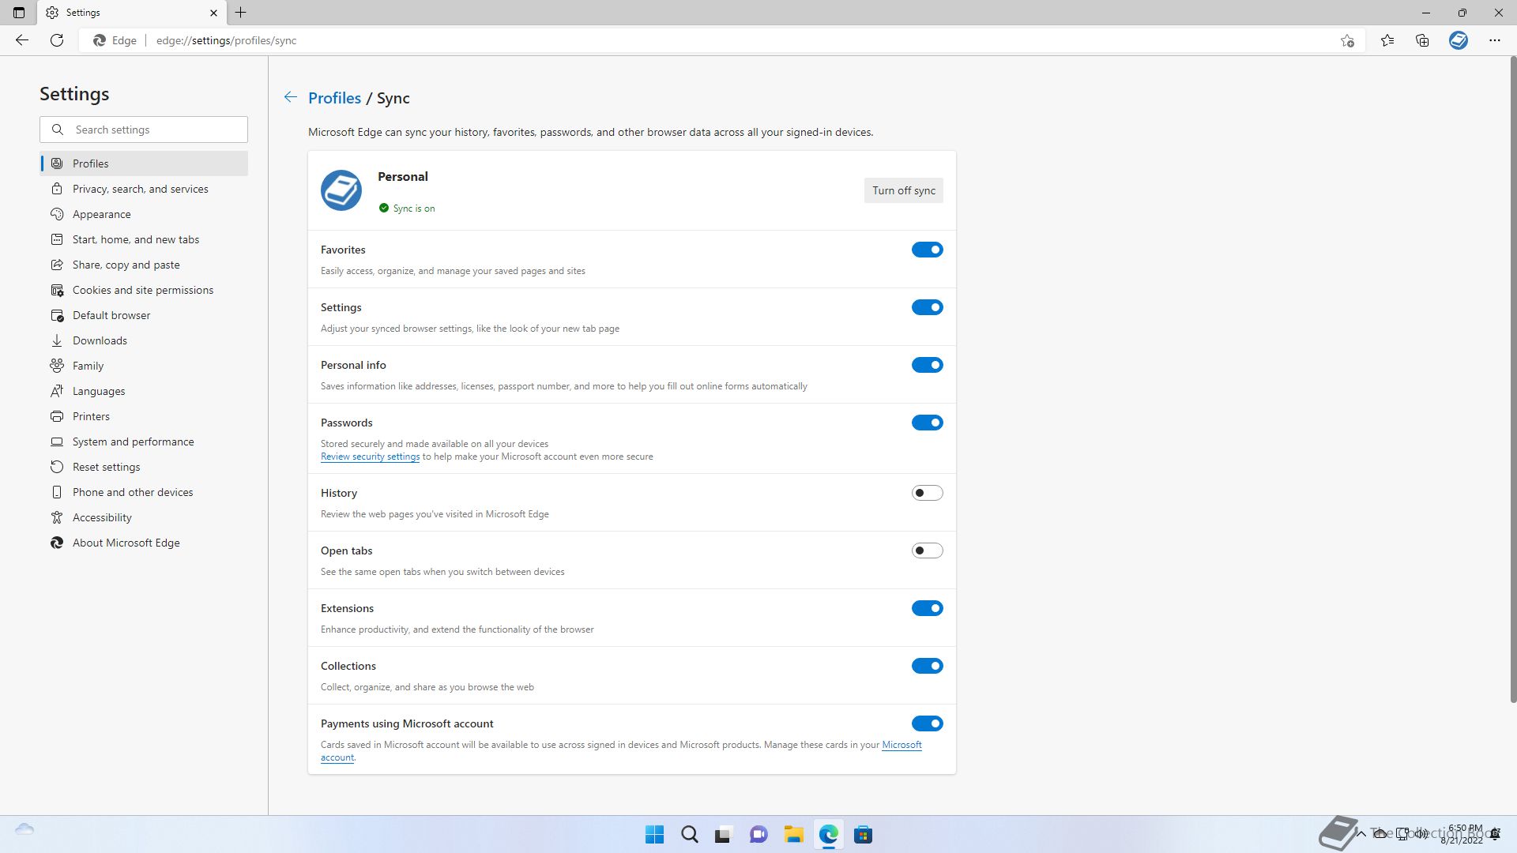This screenshot has width=1517, height=853.
Task: Turn off Favorites sync toggle
Action: 928,250
